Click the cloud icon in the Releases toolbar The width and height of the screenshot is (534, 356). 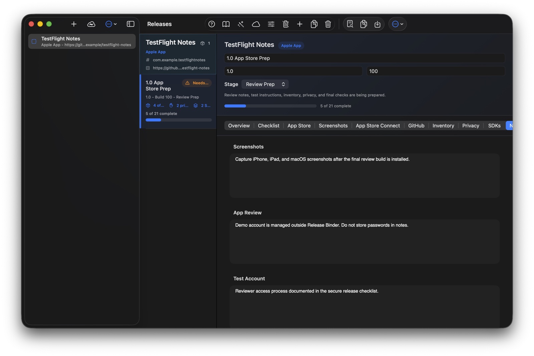click(x=256, y=24)
